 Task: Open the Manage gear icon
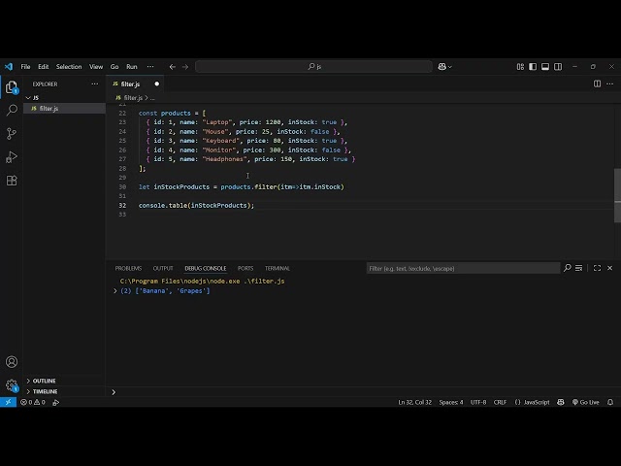12,384
